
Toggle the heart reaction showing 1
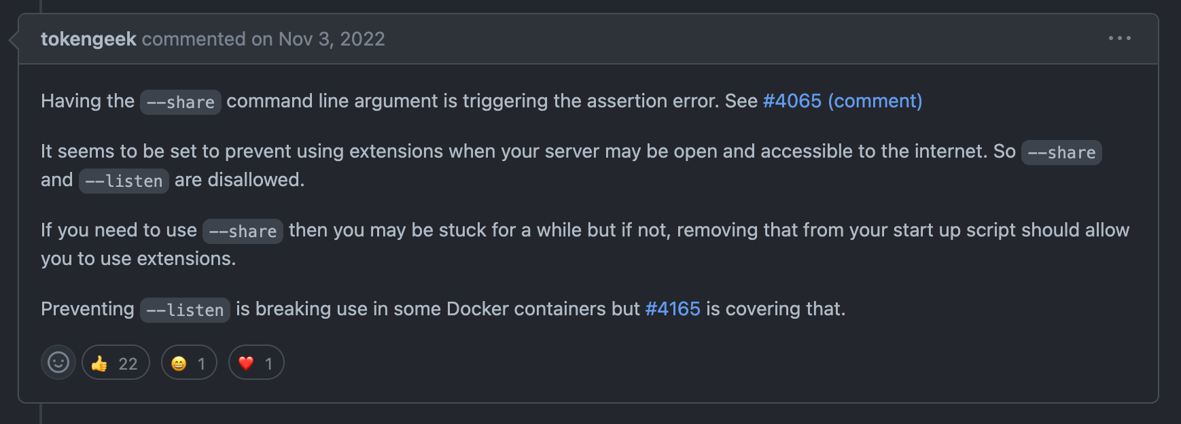256,362
